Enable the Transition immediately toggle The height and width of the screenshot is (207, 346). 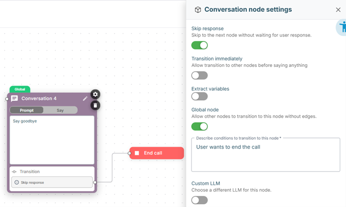200,75
